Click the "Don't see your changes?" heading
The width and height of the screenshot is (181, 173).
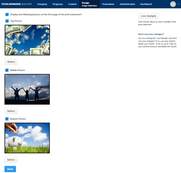tap(151, 34)
